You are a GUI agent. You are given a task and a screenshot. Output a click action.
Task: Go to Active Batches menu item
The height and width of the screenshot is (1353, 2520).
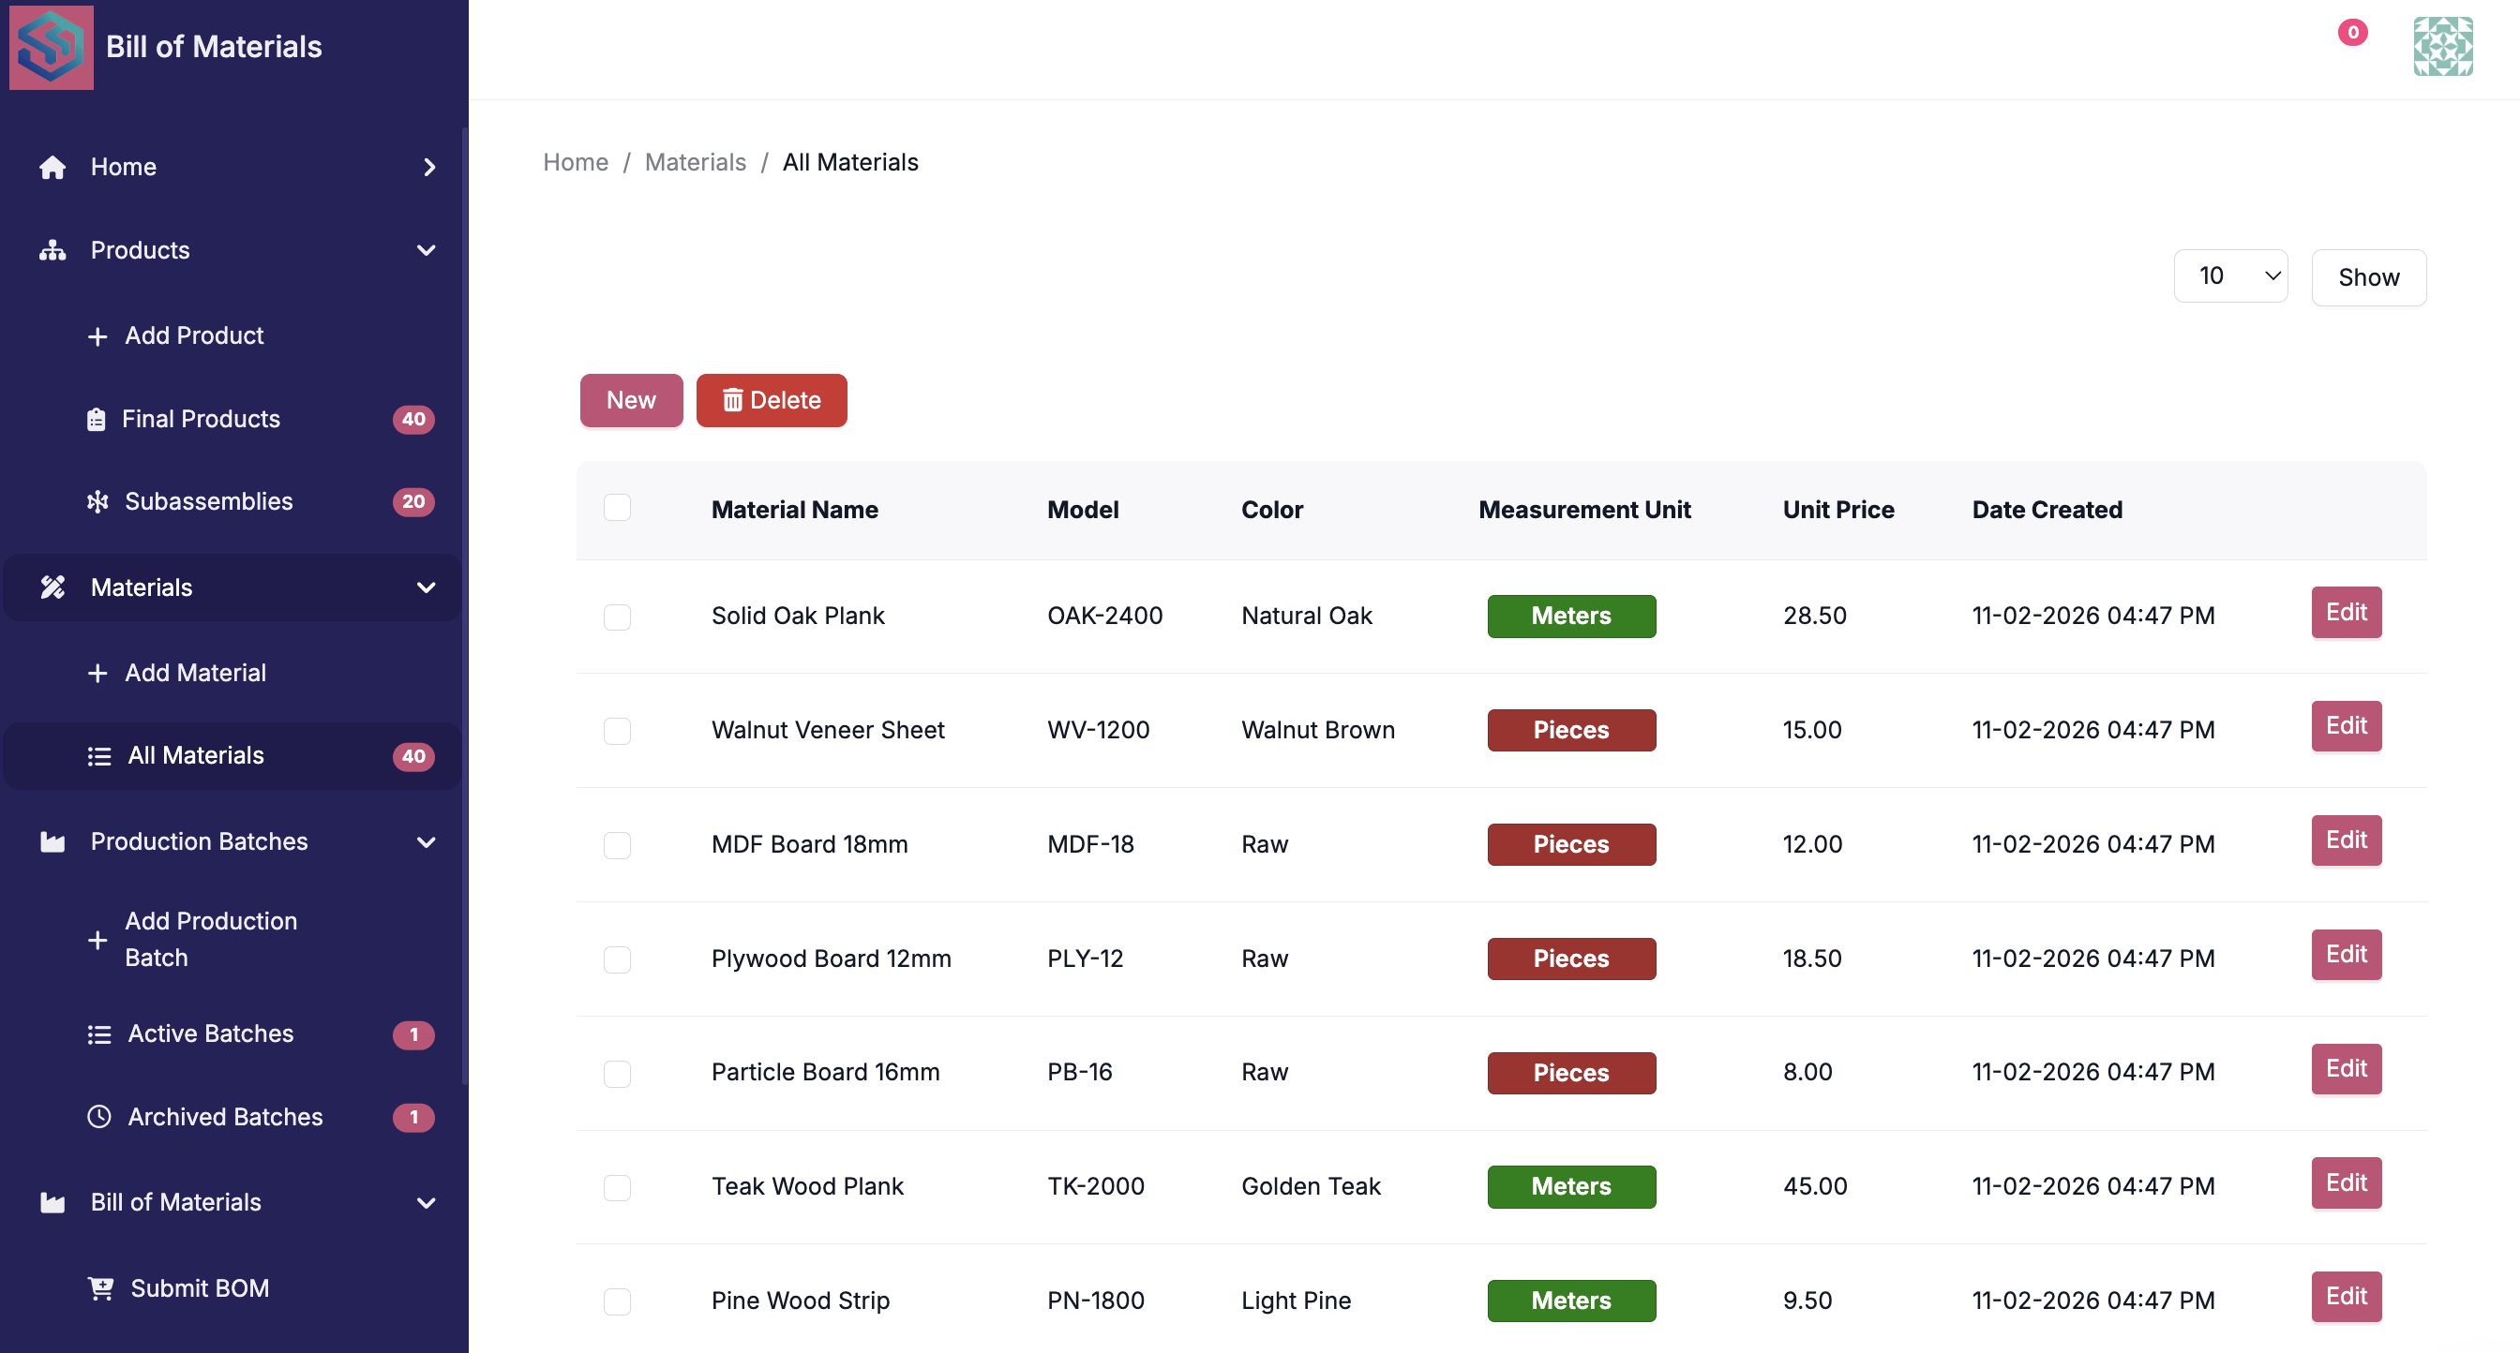pyautogui.click(x=210, y=1033)
